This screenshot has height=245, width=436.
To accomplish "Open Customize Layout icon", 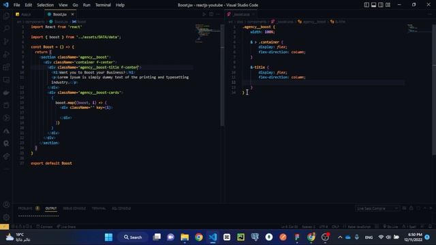I will pyautogui.click(x=388, y=5).
